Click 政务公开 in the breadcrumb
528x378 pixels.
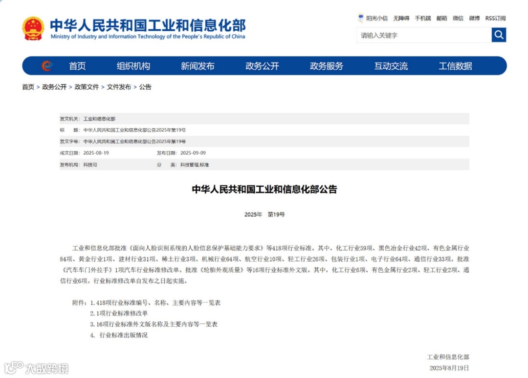pos(54,87)
